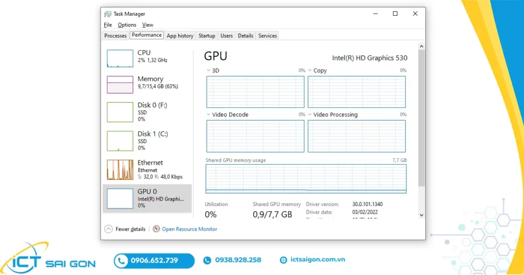Click the phone icon beside 0938.928.258

pos(207,260)
